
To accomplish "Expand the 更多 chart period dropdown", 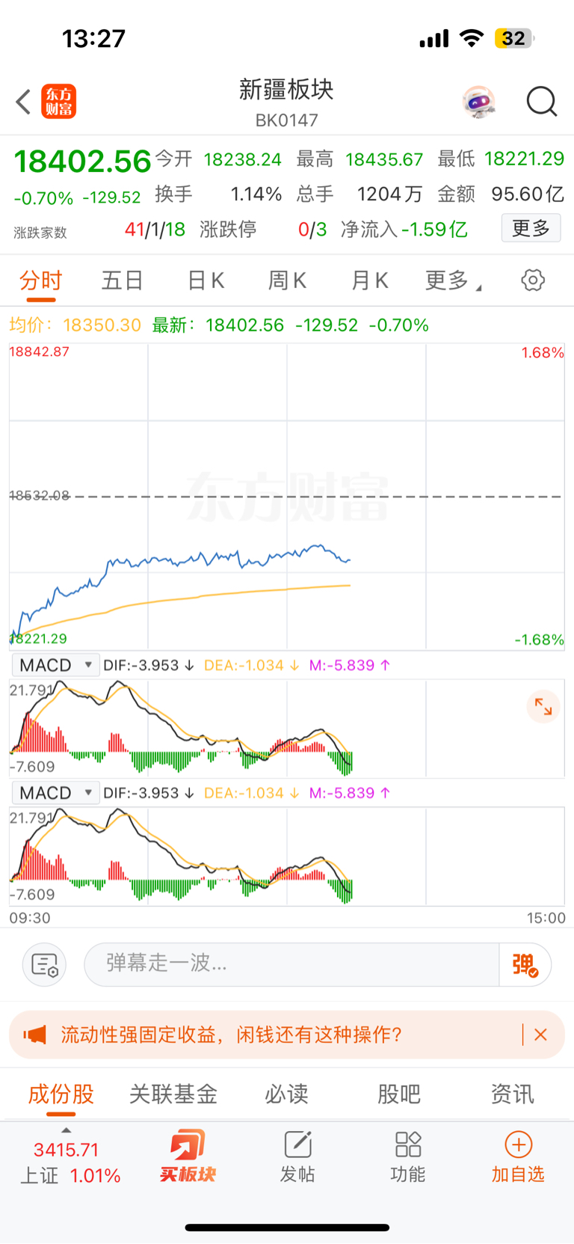I will (453, 281).
